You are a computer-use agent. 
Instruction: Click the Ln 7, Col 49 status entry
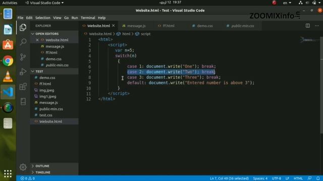click(x=229, y=178)
